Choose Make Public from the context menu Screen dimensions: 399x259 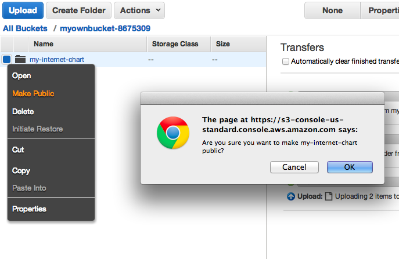tap(33, 93)
